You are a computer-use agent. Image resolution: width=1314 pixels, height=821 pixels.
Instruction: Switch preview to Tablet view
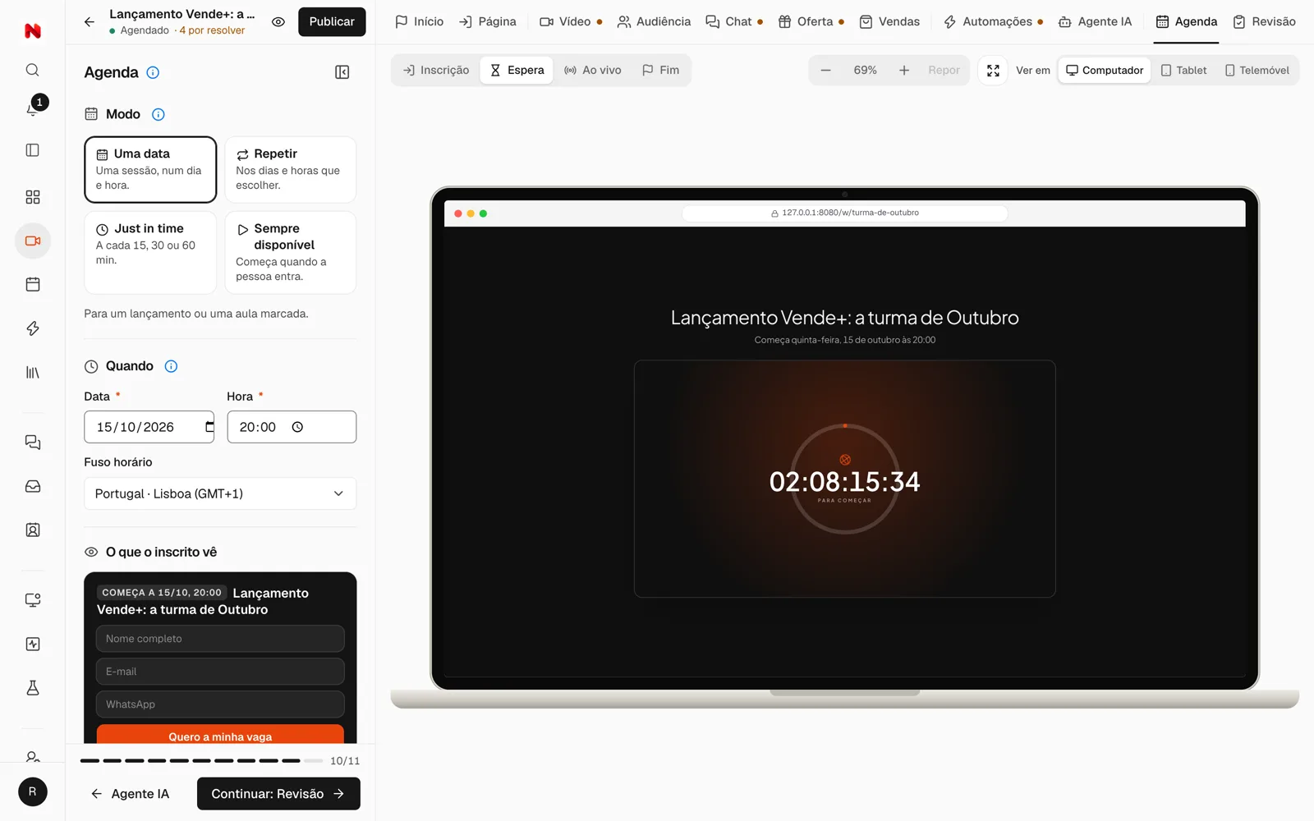pos(1183,71)
